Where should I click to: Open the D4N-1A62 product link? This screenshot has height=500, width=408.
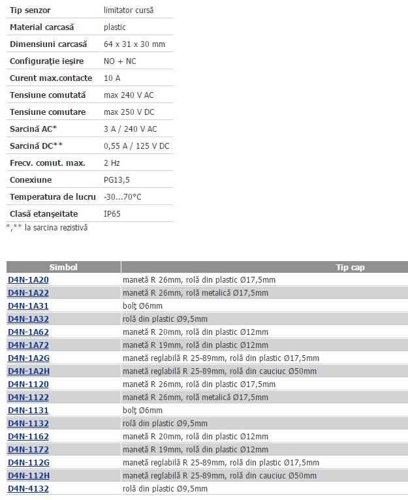[28, 332]
